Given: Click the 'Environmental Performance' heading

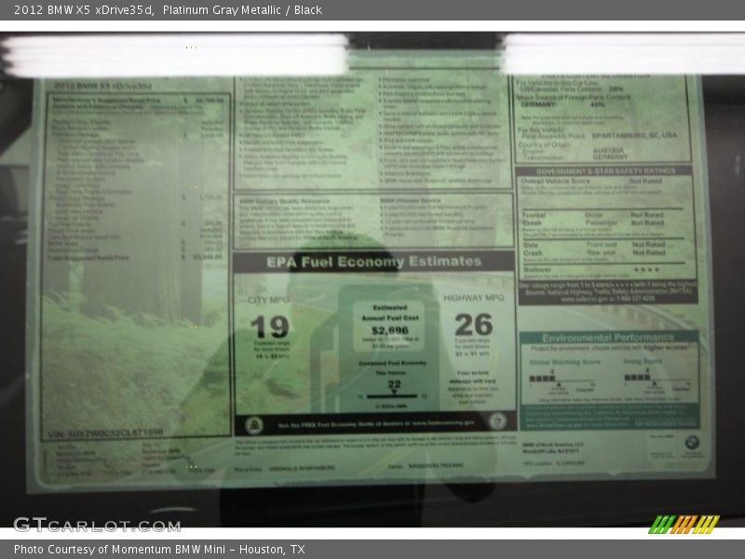Looking at the screenshot, I should tap(608, 337).
